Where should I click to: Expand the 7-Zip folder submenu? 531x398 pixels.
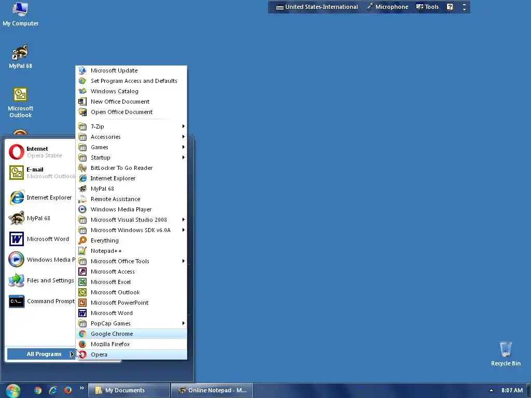click(131, 126)
